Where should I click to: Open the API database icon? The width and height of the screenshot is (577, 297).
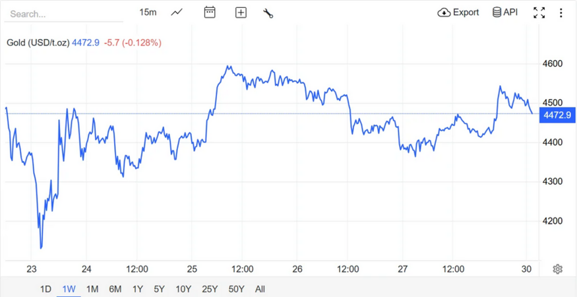(497, 13)
